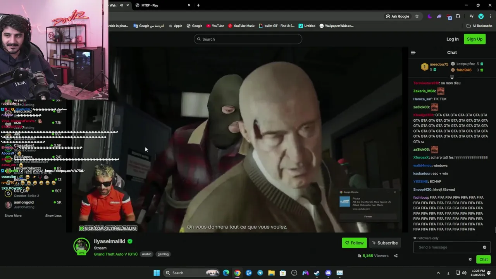
Task: Open the volume control in system tray
Action: pos(464,273)
